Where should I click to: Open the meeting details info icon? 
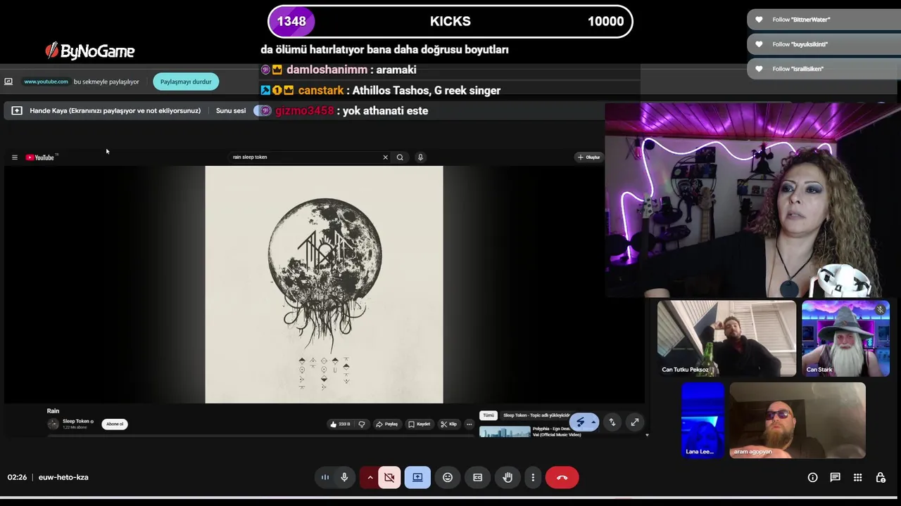pos(812,477)
